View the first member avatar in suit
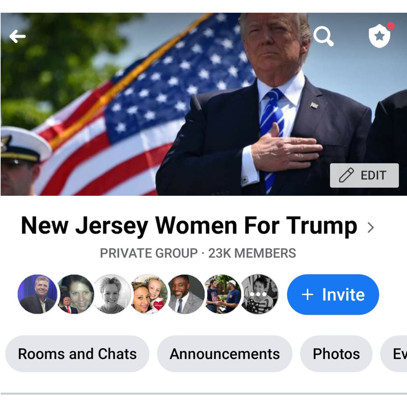Viewport: 407px width, 407px height. 37,294
